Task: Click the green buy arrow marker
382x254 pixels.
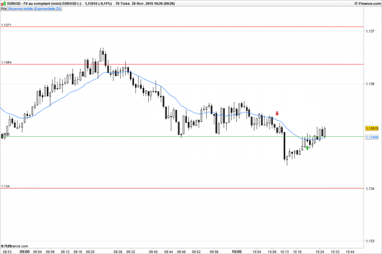Action: click(x=307, y=147)
